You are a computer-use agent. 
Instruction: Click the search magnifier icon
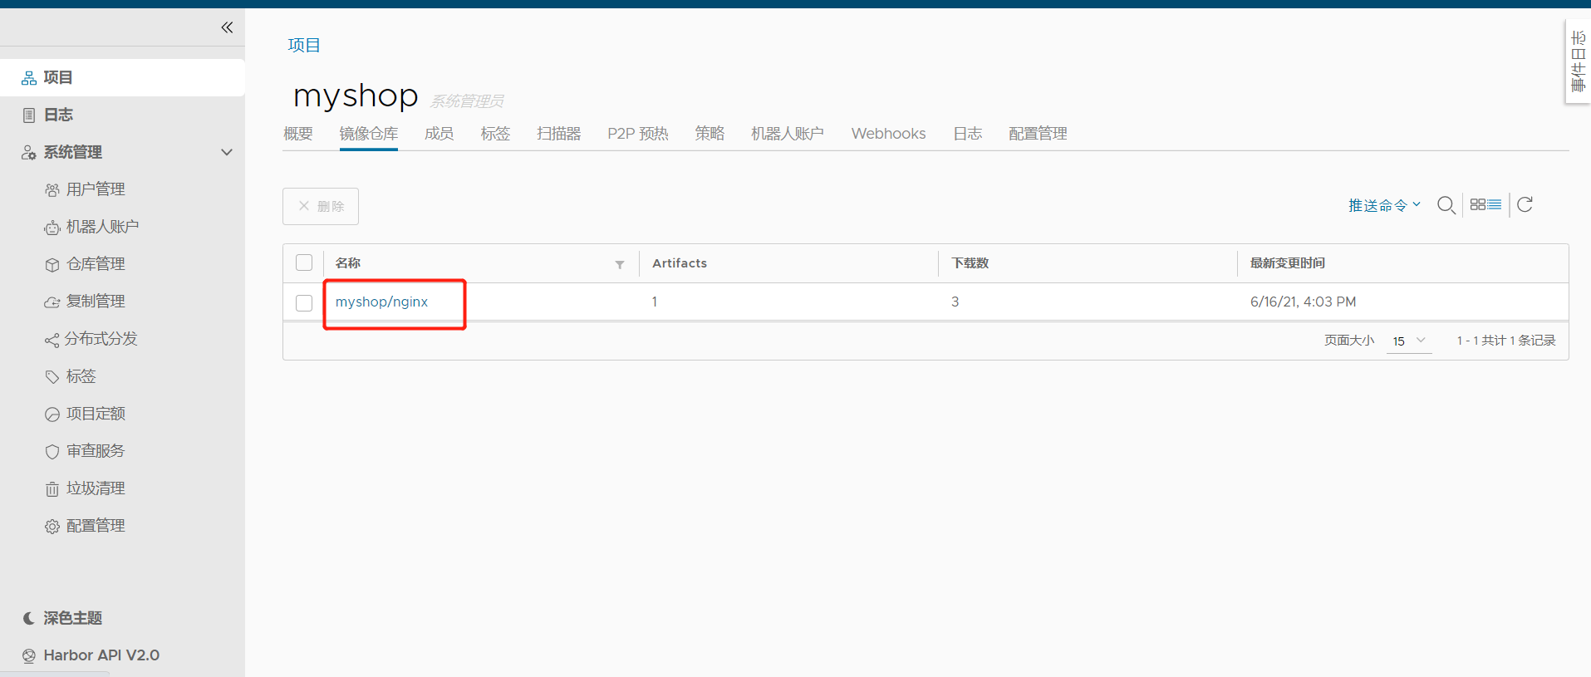pyautogui.click(x=1446, y=205)
